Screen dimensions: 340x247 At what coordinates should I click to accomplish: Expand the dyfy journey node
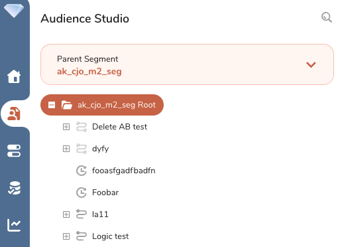click(66, 149)
